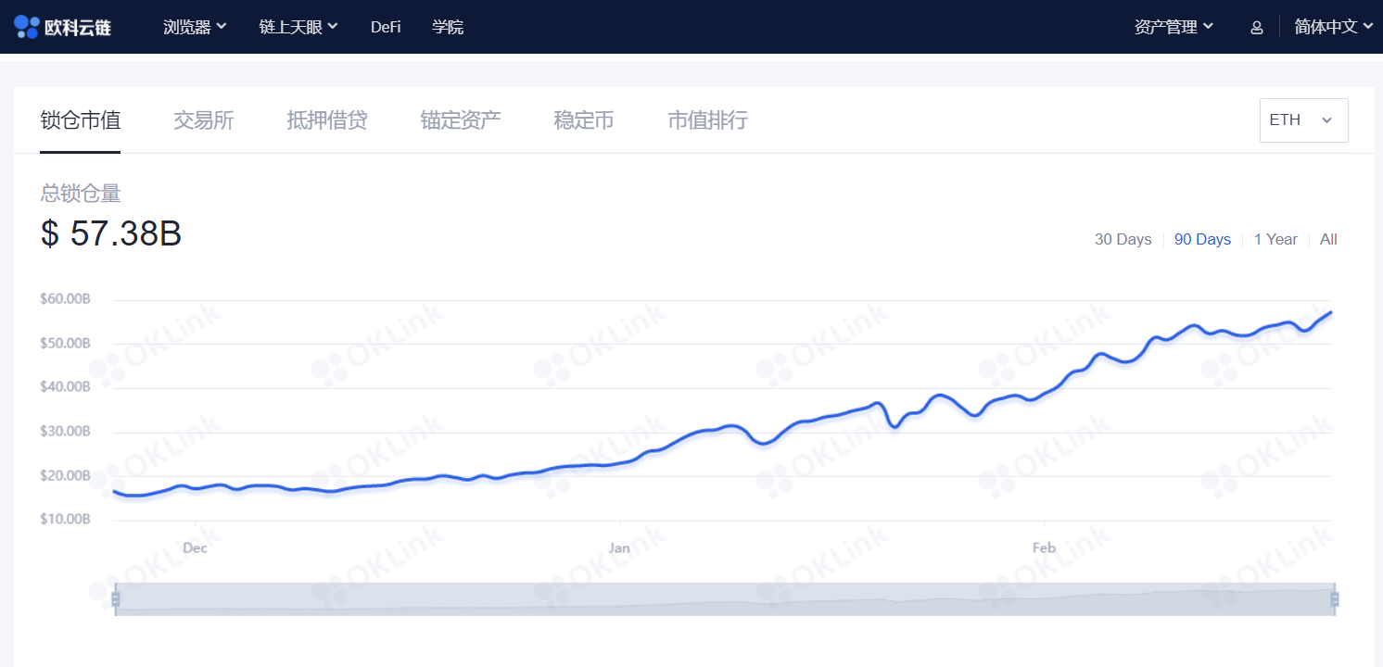
Task: Click the Feb label on x-axis
Action: pyautogui.click(x=1044, y=547)
